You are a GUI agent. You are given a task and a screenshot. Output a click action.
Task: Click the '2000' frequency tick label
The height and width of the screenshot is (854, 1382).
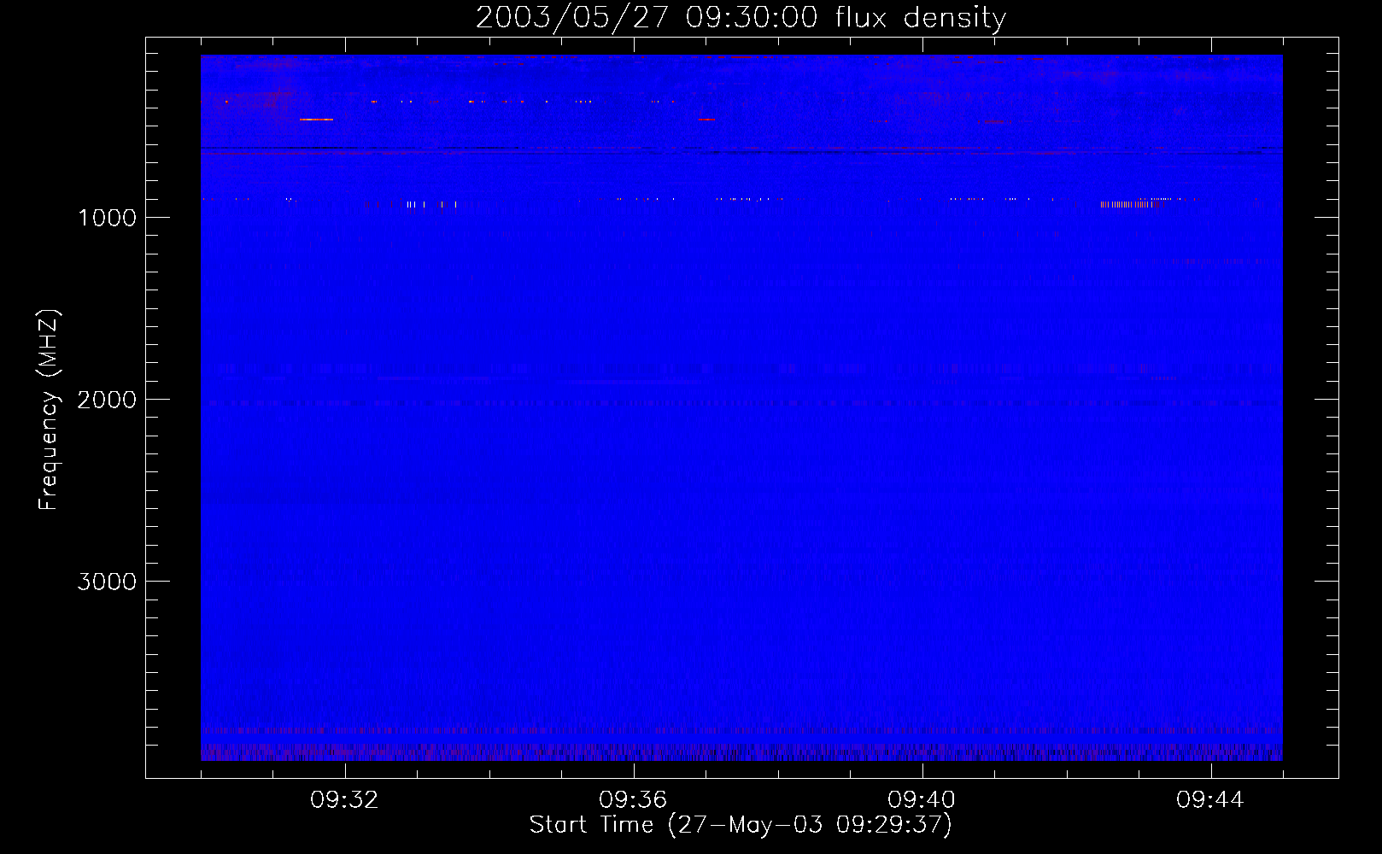click(x=107, y=400)
